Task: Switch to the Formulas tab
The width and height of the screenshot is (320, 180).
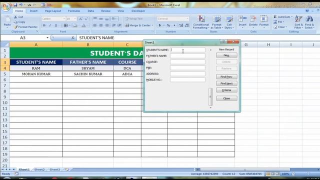Action: pos(74,11)
